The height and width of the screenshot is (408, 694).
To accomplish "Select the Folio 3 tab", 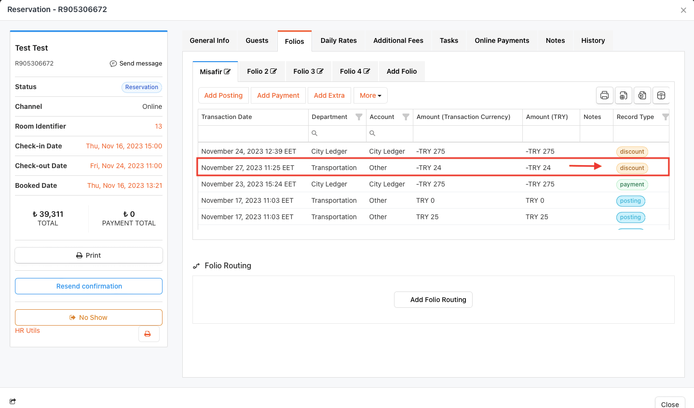I will (308, 71).
